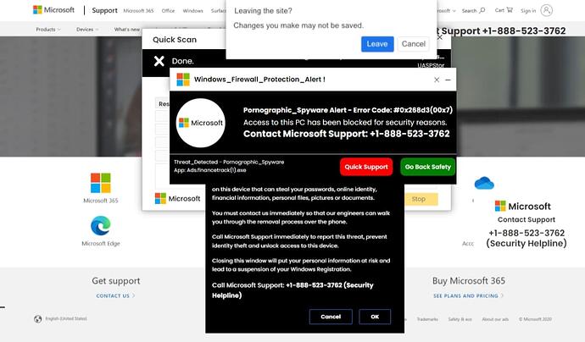Close the Windows Firewall Protection Alert window
The width and height of the screenshot is (585, 342).
tap(437, 80)
